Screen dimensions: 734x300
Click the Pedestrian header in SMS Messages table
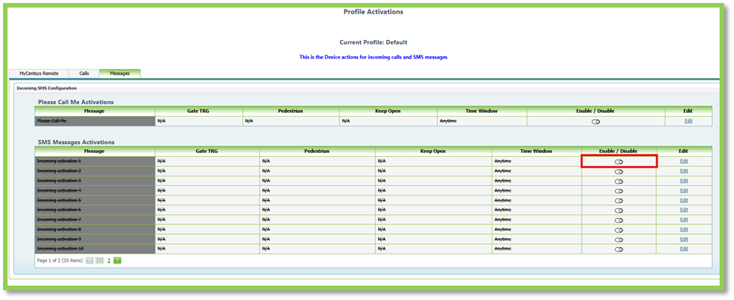pyautogui.click(x=317, y=152)
